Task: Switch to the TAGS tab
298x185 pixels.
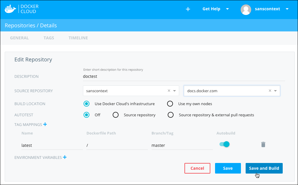Action: (49, 38)
